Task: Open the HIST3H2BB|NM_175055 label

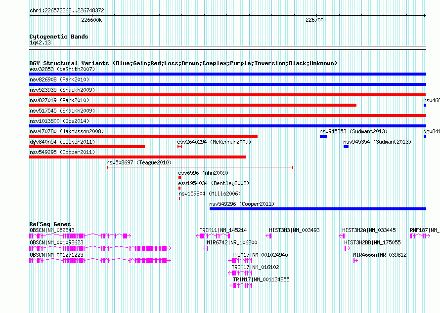Action: 372,242
